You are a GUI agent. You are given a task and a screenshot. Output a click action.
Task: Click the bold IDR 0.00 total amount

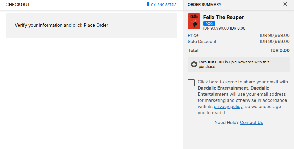pyautogui.click(x=280, y=50)
